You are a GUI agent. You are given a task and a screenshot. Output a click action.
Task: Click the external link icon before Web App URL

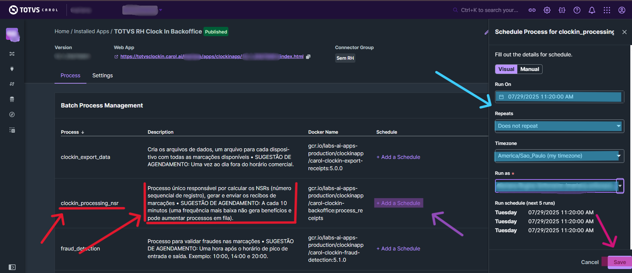click(x=116, y=57)
